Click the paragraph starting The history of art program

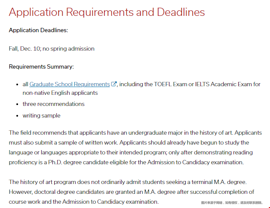click(132, 192)
